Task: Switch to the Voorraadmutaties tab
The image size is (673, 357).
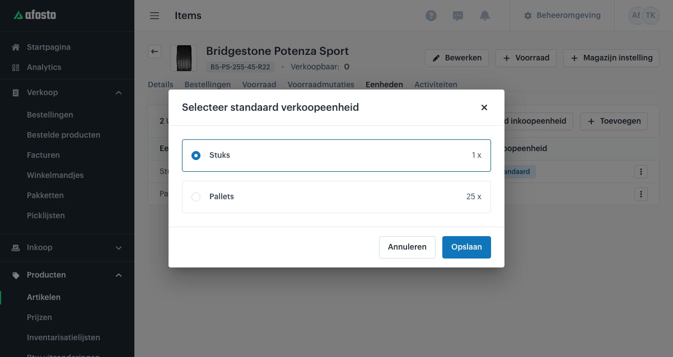Action: point(321,84)
